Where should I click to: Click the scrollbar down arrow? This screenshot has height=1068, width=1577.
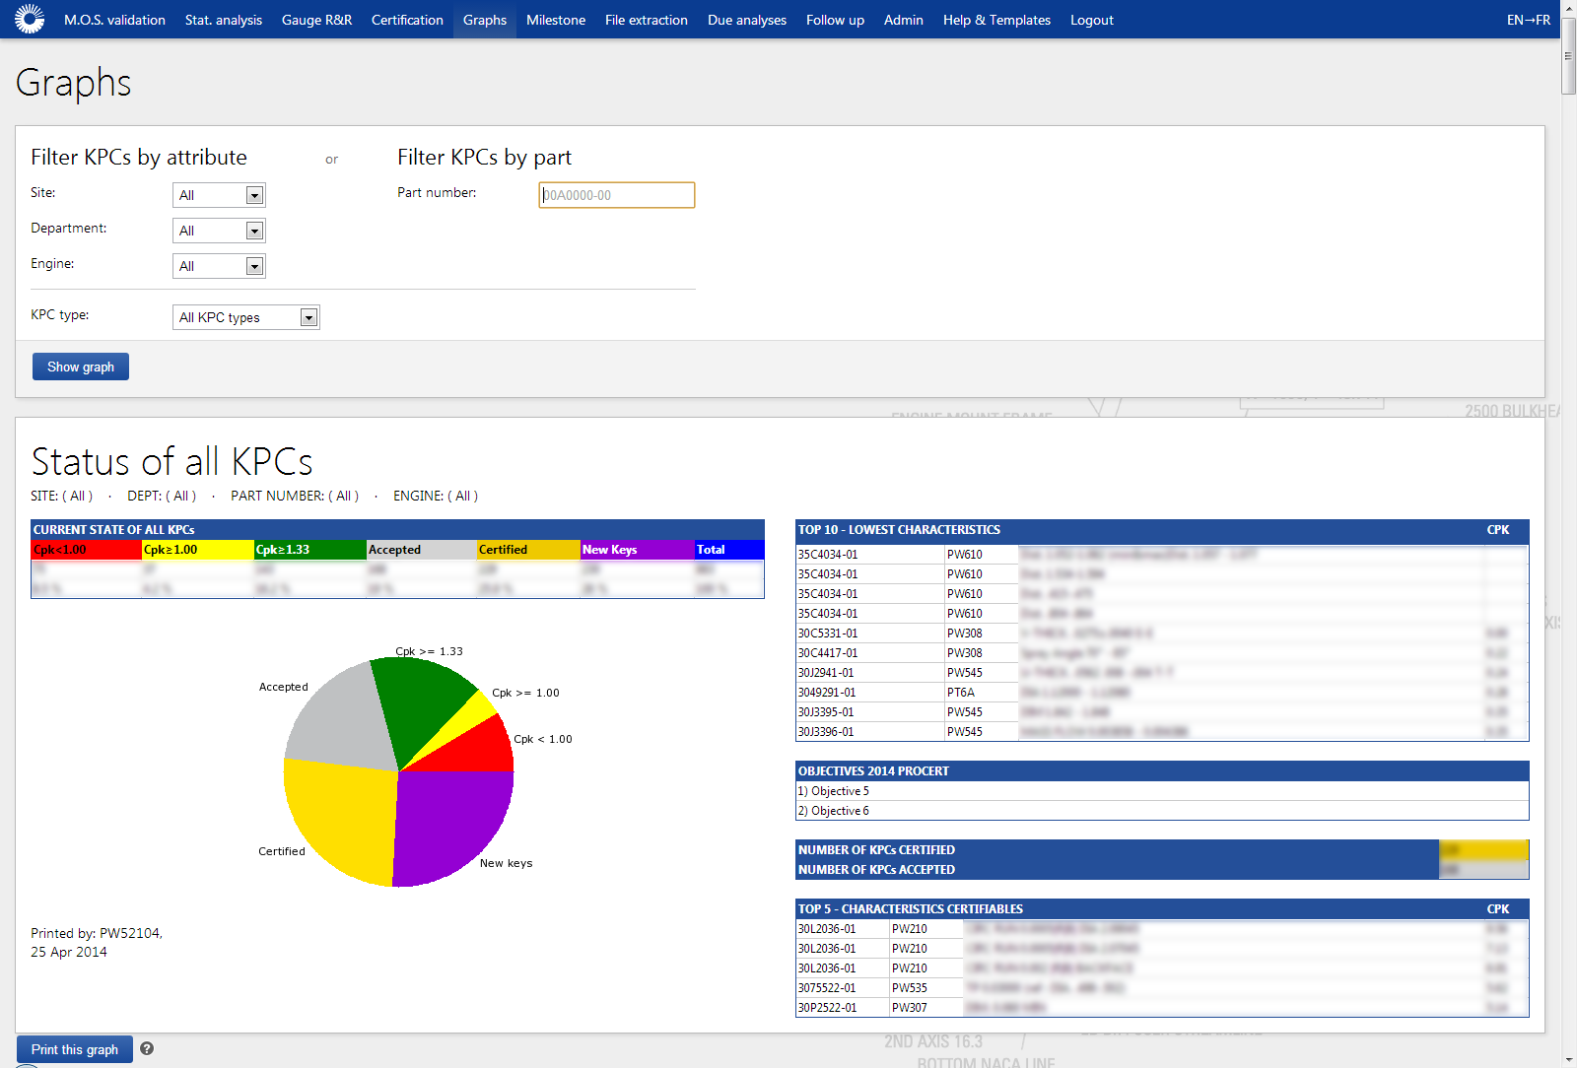point(1568,1060)
